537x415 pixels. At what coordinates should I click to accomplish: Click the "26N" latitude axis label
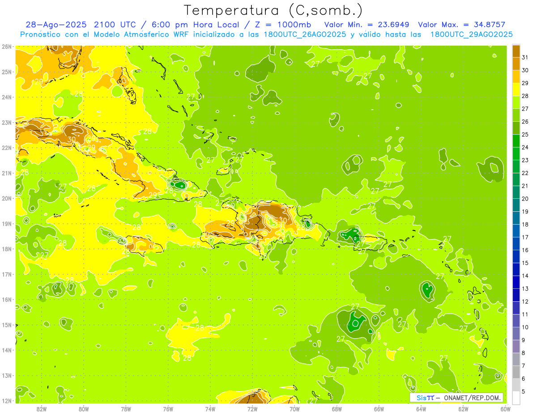pos(7,47)
